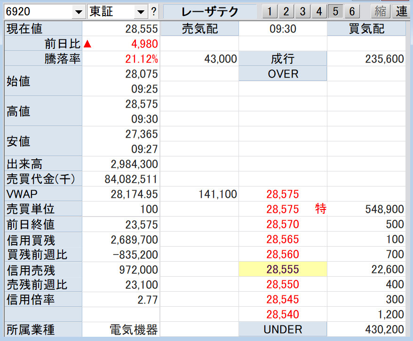Click the OVER row in order book
This screenshot has width=413, height=341.
(x=283, y=74)
